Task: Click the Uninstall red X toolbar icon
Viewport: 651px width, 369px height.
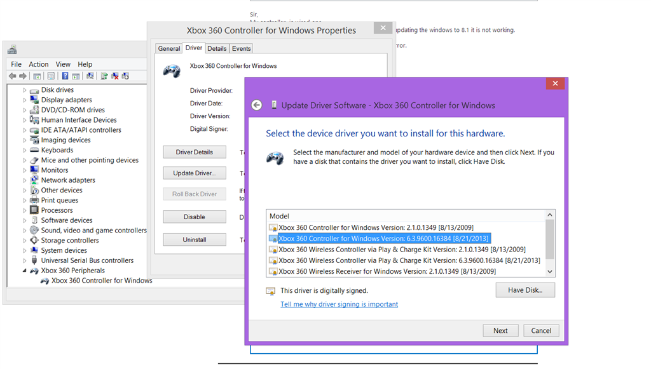Action: [114, 76]
